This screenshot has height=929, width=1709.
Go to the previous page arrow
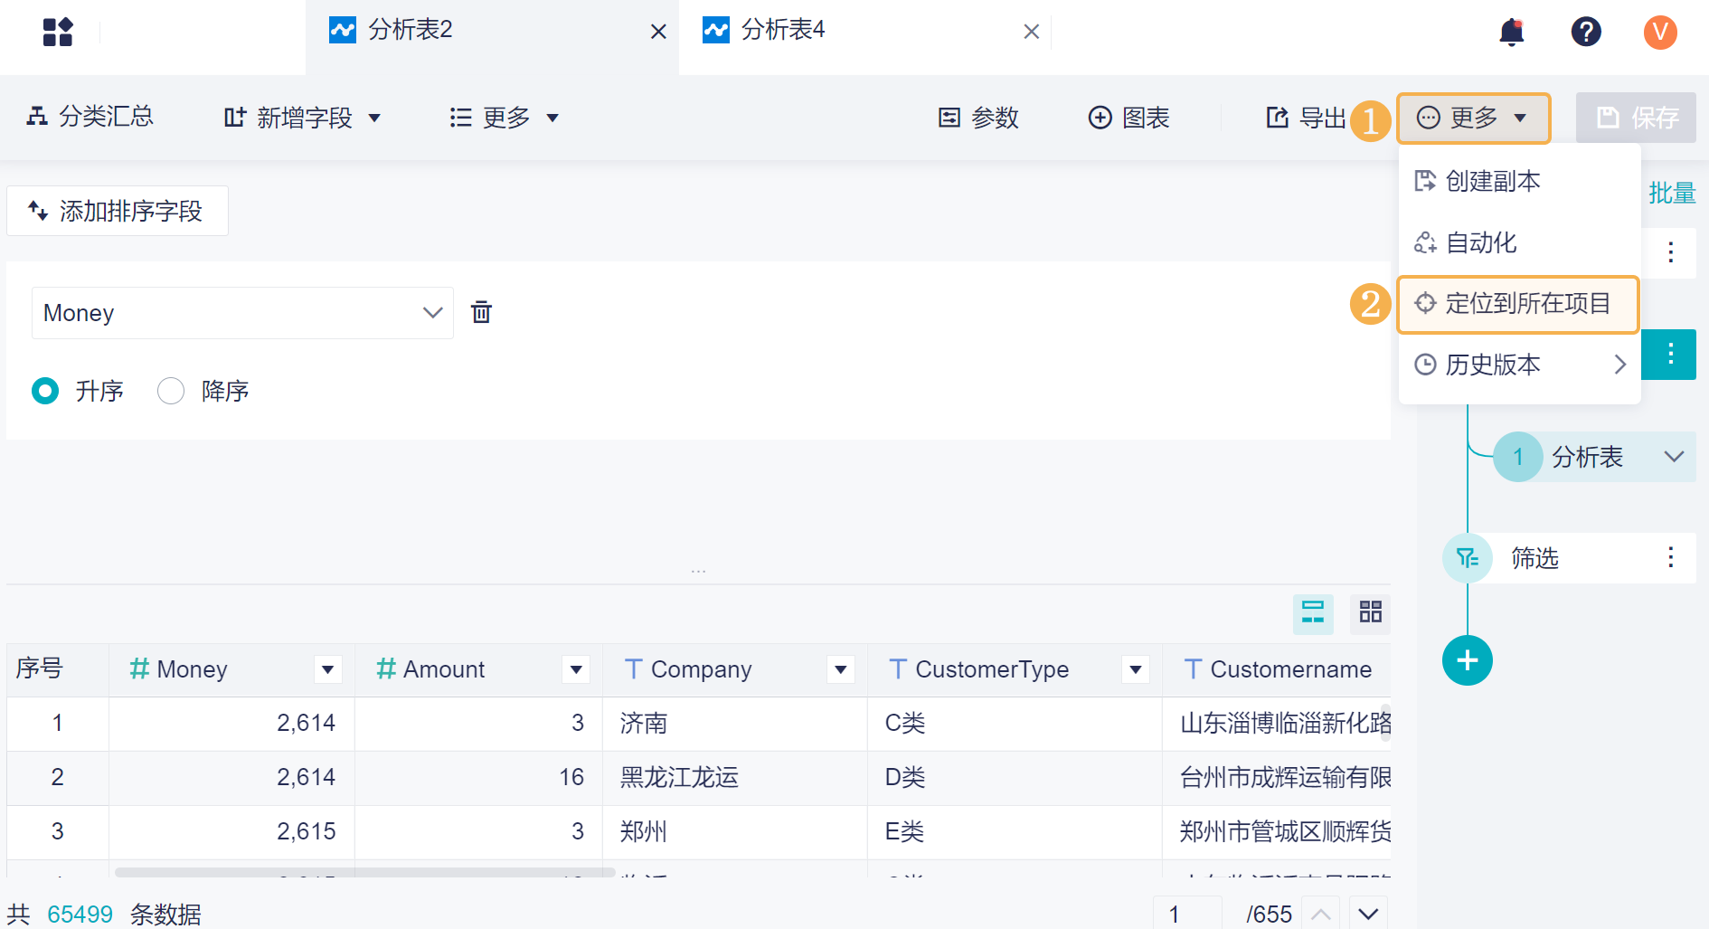tap(1321, 914)
